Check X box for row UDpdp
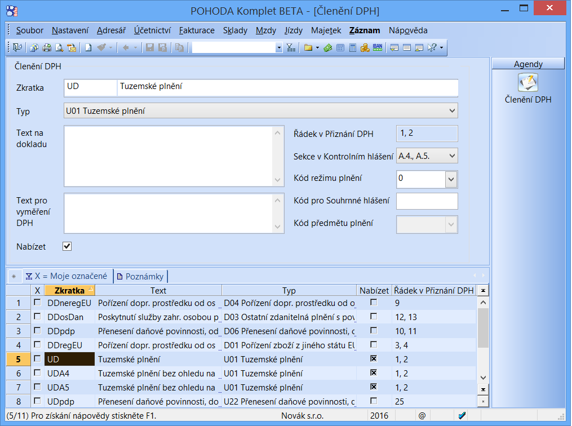572x426 pixels. (37, 401)
